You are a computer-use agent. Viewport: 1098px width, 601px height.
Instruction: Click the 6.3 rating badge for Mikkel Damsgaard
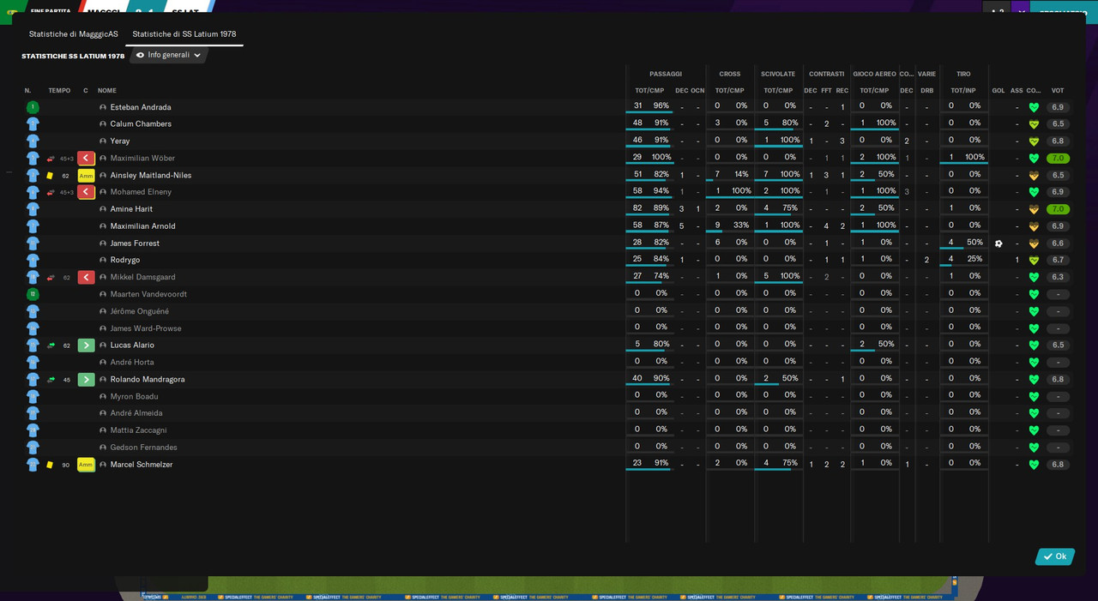tap(1058, 277)
